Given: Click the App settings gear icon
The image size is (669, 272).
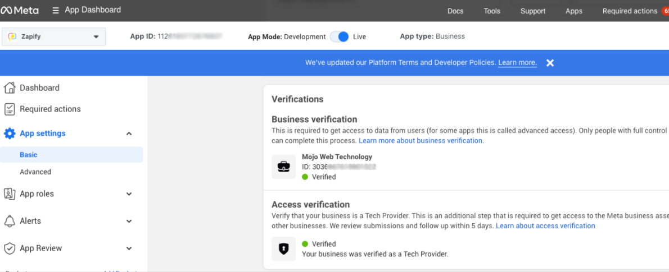Looking at the screenshot, I should coord(10,133).
